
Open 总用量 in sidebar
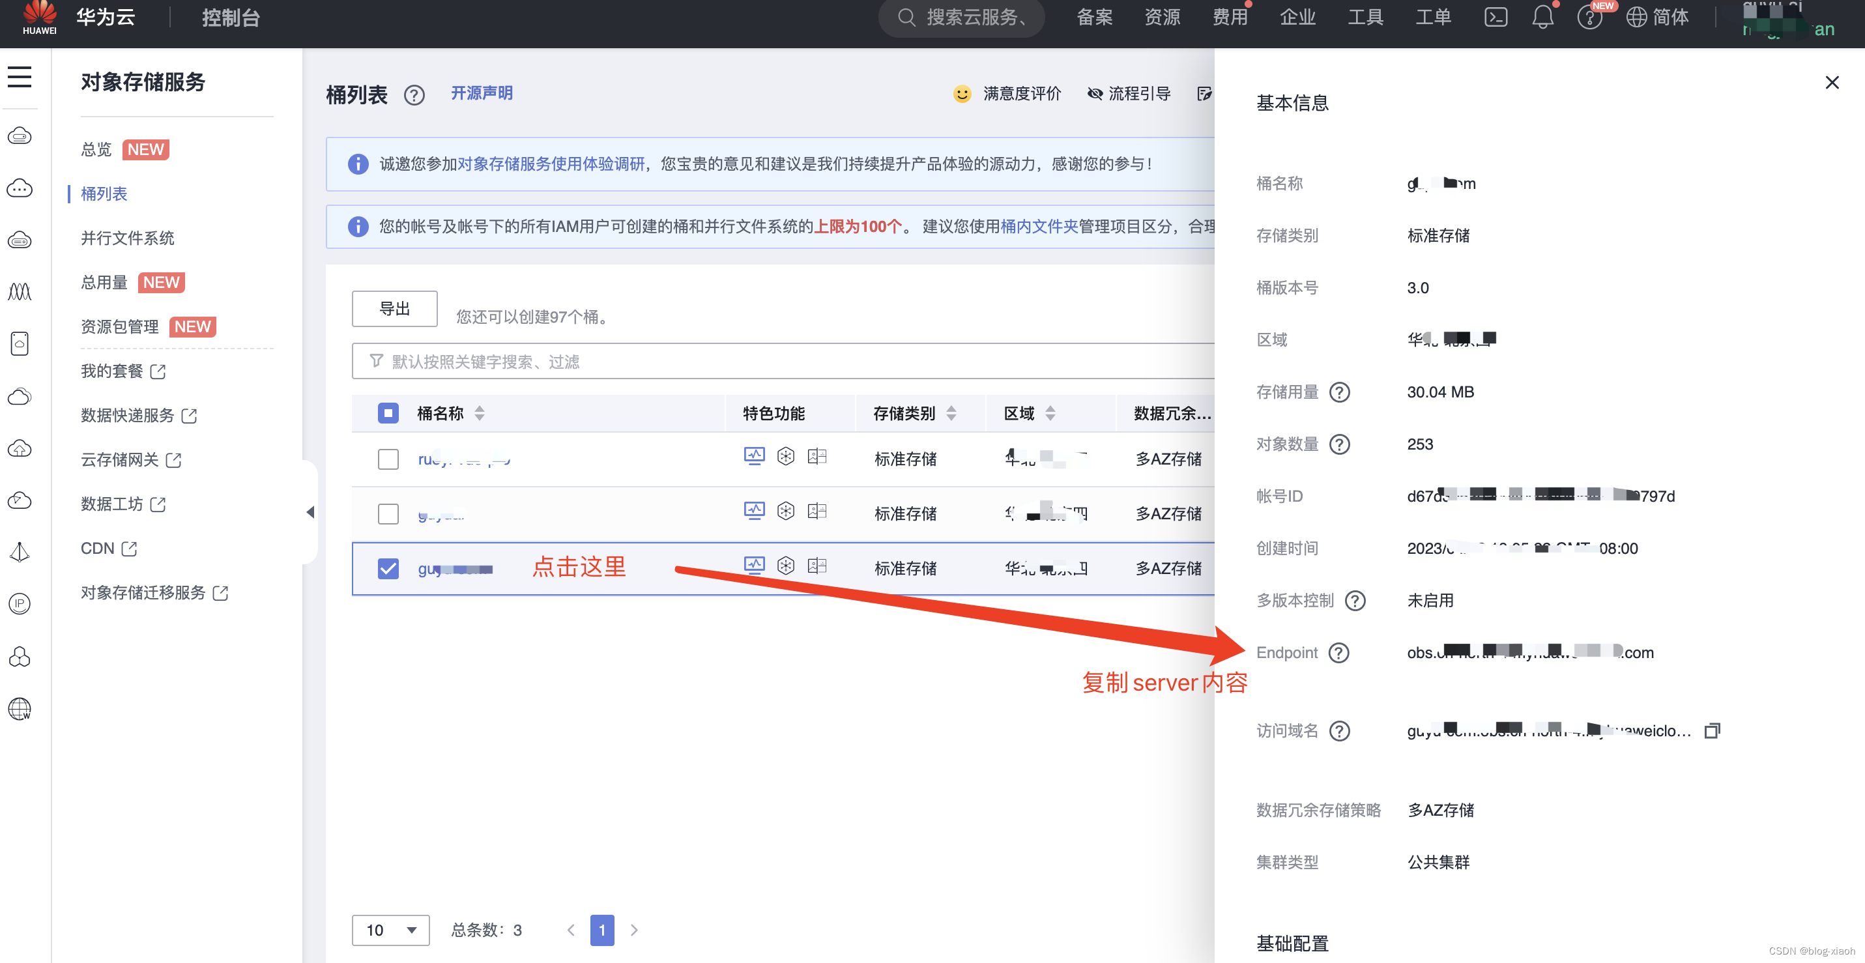[x=104, y=282]
